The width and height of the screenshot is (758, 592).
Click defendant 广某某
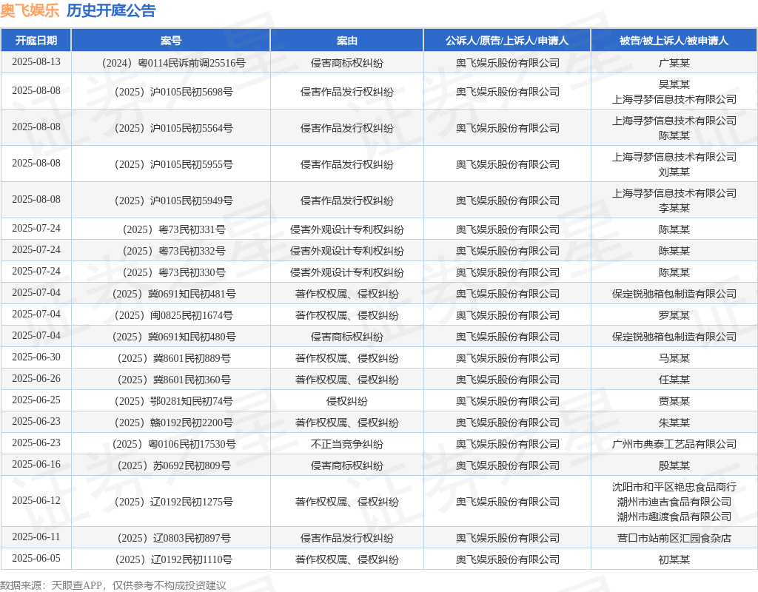[674, 63]
